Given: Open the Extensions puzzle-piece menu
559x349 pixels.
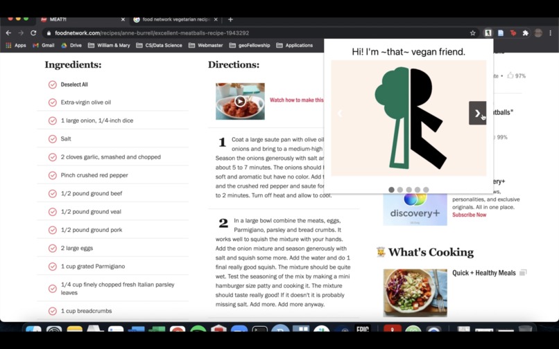Looking at the screenshot, I should click(526, 33).
